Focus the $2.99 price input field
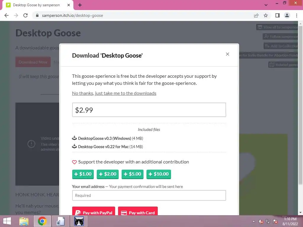Image resolution: width=303 pixels, height=227 pixels. 149,110
